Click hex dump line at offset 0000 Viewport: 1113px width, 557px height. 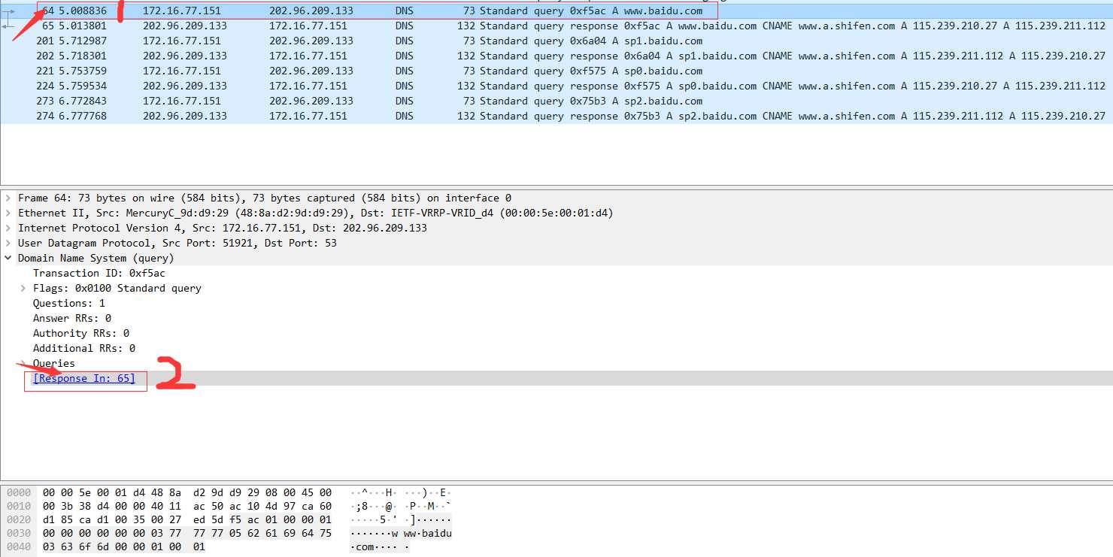click(229, 492)
